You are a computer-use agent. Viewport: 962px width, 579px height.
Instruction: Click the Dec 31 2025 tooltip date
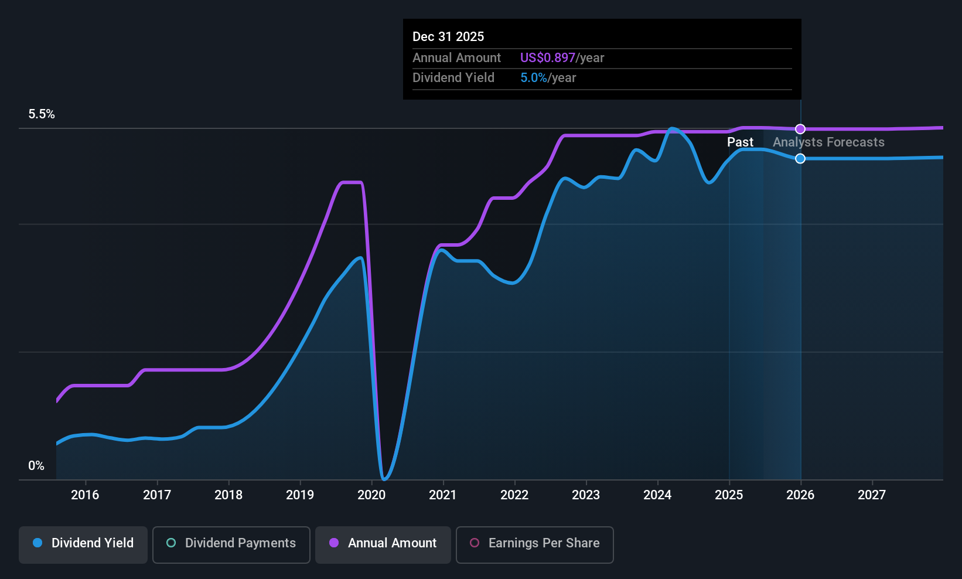coord(448,36)
